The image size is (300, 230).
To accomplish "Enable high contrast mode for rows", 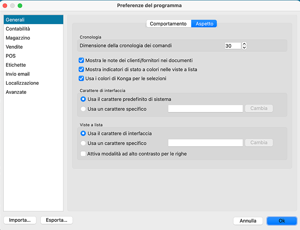I will coord(83,154).
